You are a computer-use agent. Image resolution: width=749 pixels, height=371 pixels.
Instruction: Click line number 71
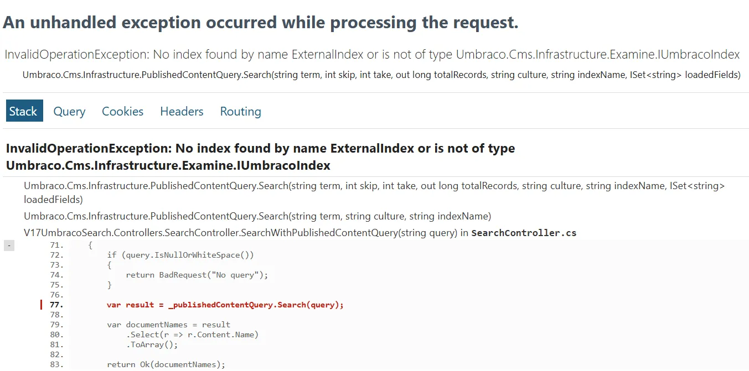56,245
